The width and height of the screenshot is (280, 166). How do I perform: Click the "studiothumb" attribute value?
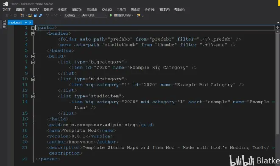(120, 45)
